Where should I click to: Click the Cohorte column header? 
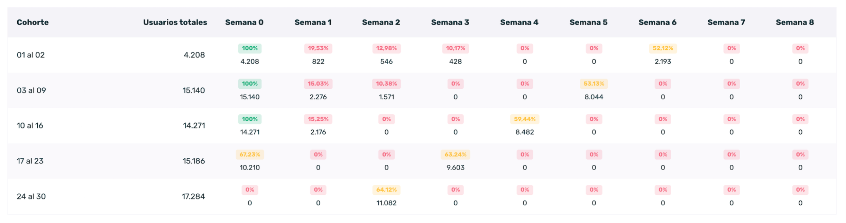(33, 22)
